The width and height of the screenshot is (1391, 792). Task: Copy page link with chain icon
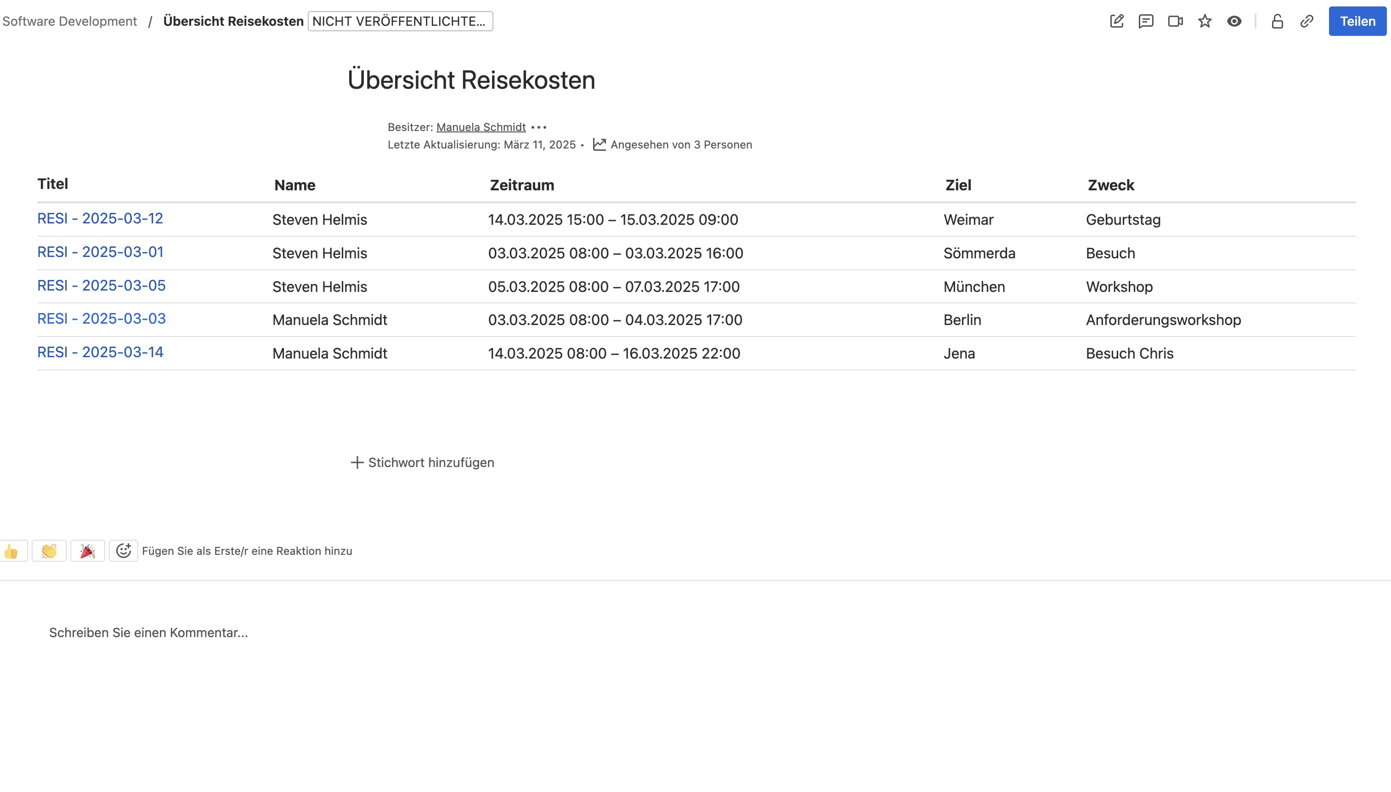(1307, 21)
